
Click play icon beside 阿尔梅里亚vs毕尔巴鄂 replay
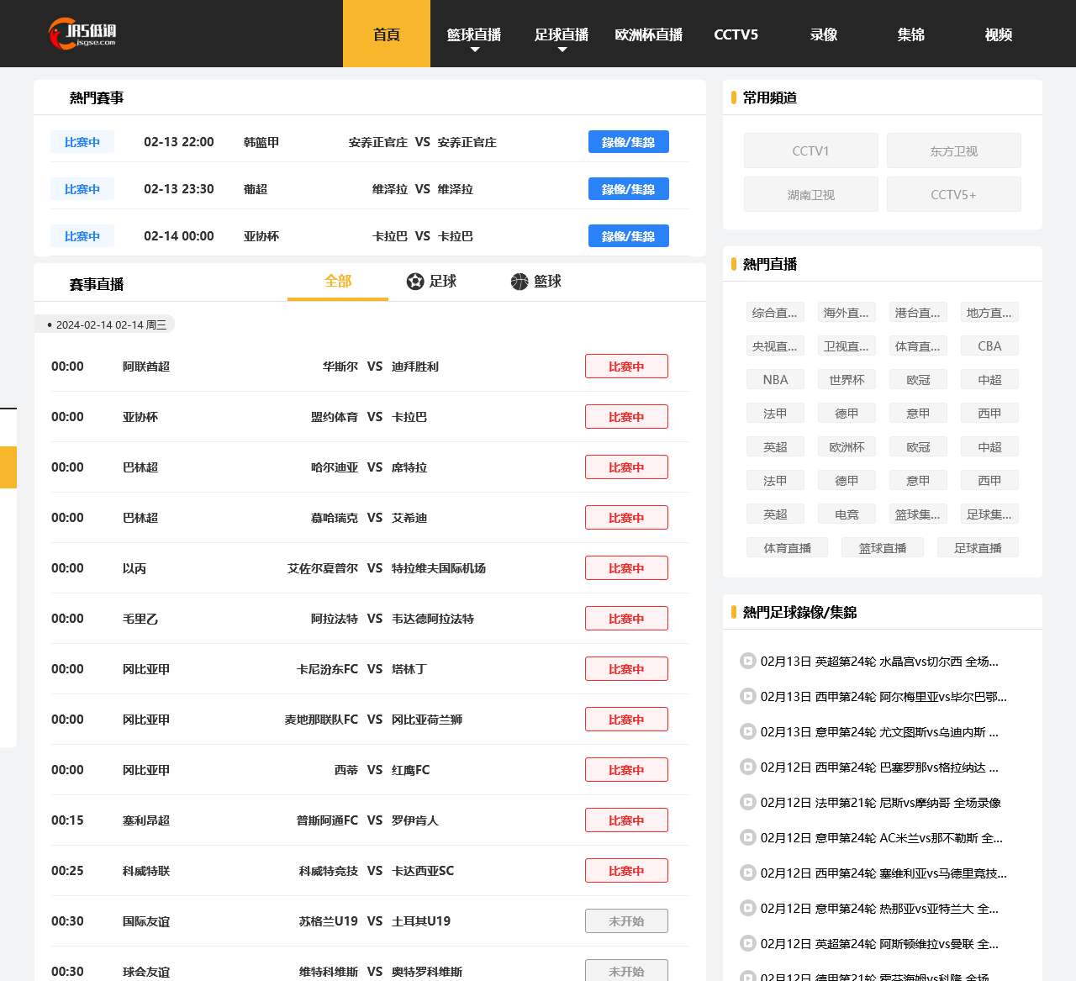click(x=747, y=696)
